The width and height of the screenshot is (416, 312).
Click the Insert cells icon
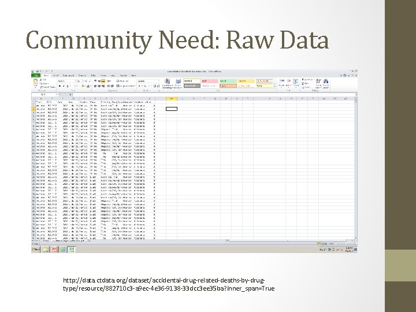click(x=281, y=81)
